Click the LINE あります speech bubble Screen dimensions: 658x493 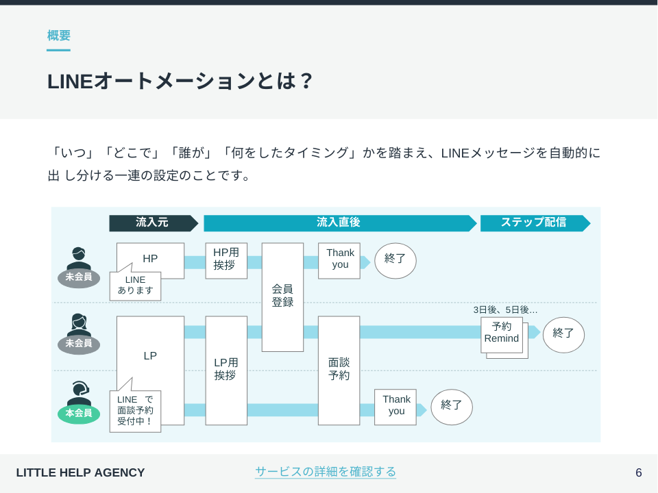click(x=135, y=285)
